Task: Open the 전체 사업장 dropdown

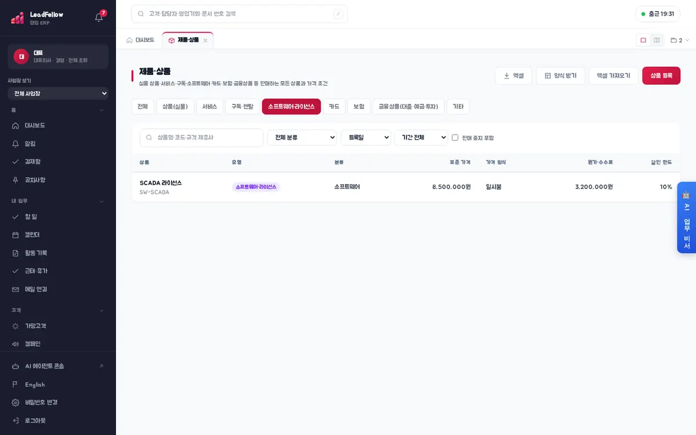Action: (58, 93)
